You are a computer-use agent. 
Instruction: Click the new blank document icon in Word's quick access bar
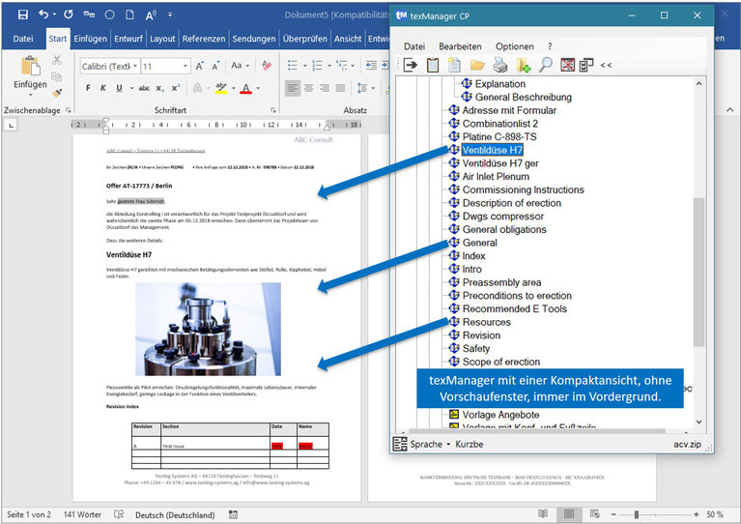(129, 15)
